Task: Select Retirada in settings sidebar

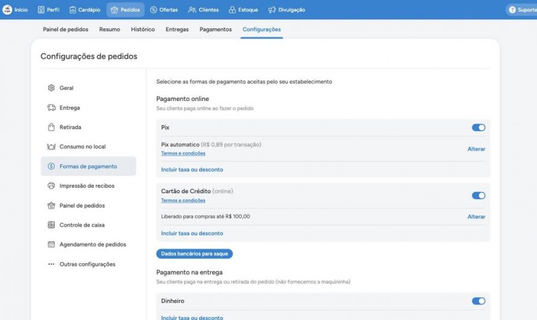Action: point(88,127)
